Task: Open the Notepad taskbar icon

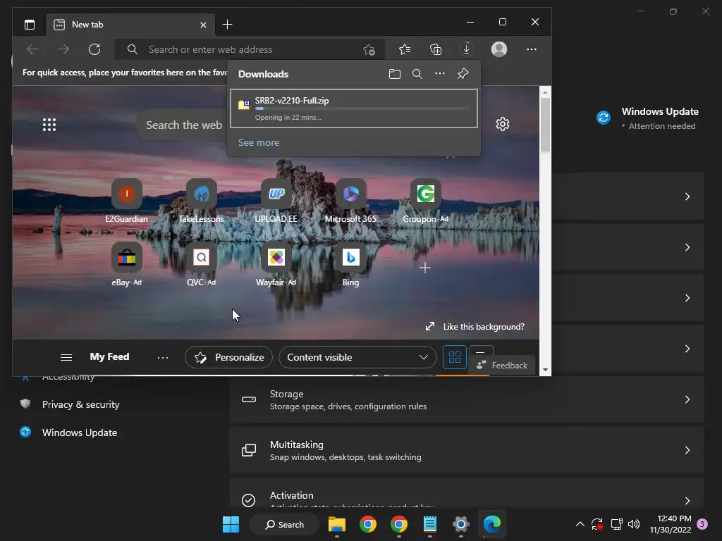Action: coord(429,524)
